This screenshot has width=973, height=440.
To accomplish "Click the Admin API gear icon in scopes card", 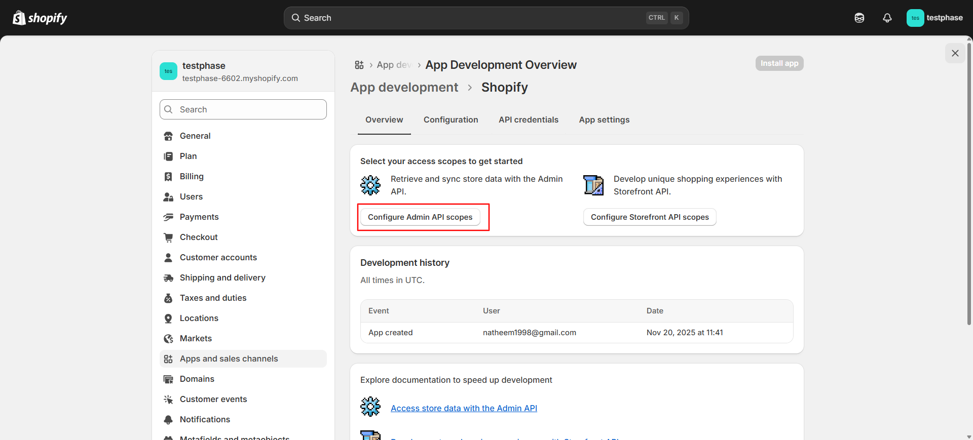I will pyautogui.click(x=370, y=185).
